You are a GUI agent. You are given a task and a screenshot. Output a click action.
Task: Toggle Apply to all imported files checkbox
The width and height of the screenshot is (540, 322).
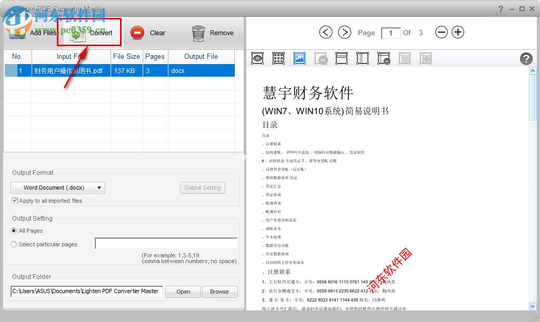(x=14, y=201)
